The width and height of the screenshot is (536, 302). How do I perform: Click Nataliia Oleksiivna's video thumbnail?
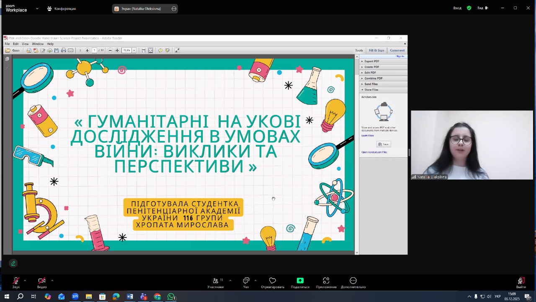coord(472,145)
